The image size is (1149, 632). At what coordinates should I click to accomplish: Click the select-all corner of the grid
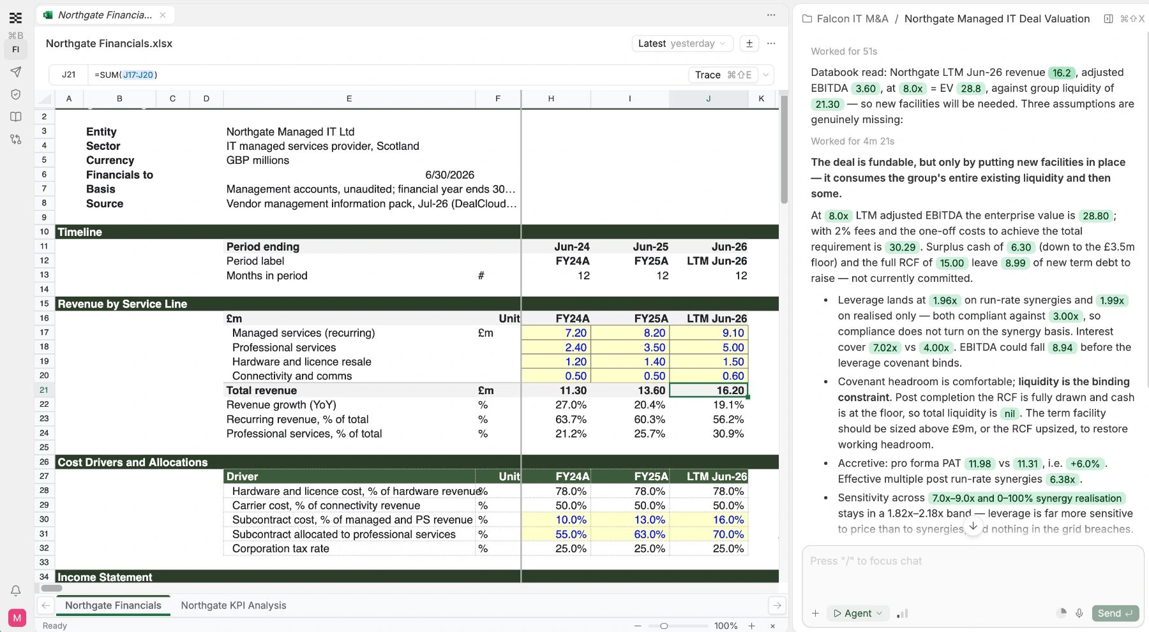tap(45, 99)
